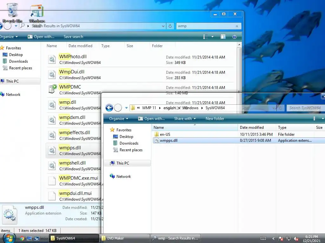Click Save search button
The width and height of the screenshot is (325, 243).
point(73,37)
